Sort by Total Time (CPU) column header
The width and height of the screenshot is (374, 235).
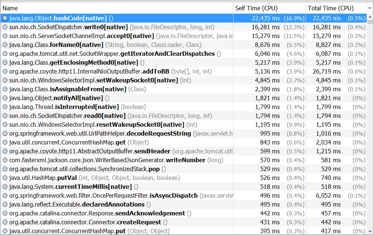336,8
